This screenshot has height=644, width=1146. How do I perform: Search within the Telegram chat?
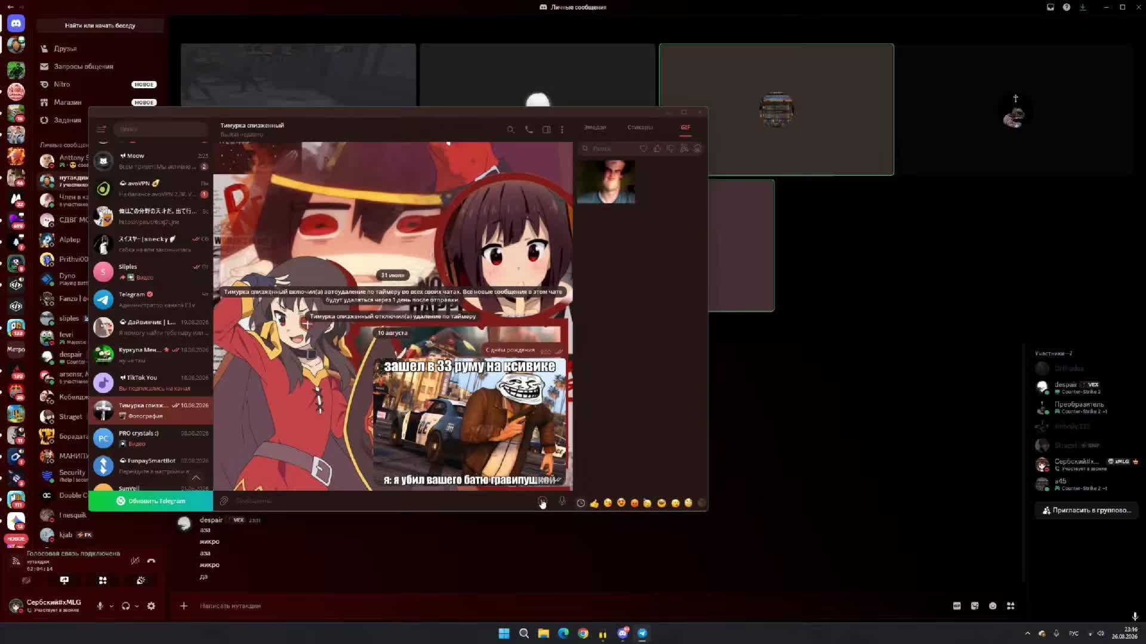click(x=510, y=129)
